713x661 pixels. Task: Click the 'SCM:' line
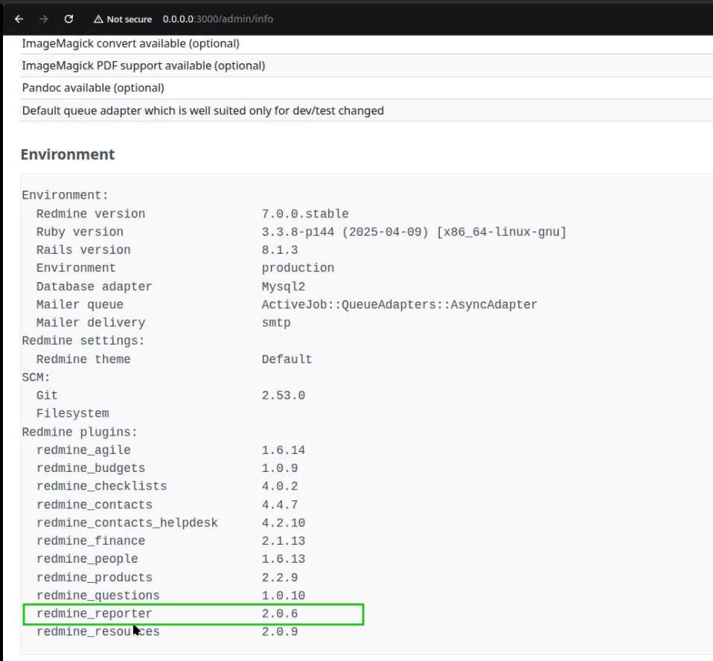tap(36, 377)
